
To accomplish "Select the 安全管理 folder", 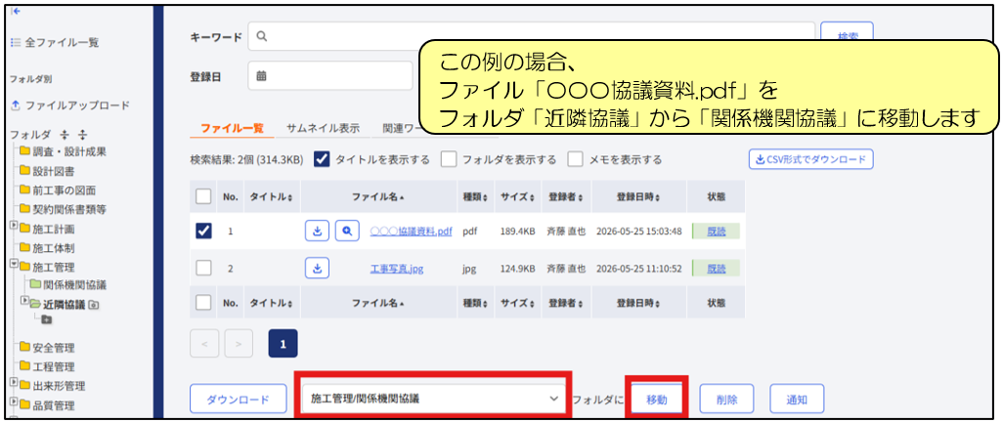I will tap(47, 348).
